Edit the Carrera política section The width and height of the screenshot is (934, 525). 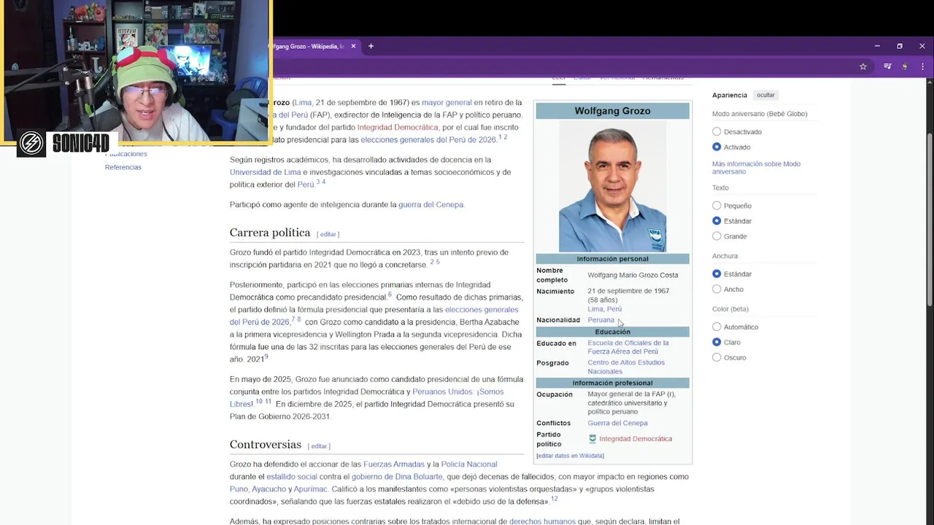pos(328,234)
